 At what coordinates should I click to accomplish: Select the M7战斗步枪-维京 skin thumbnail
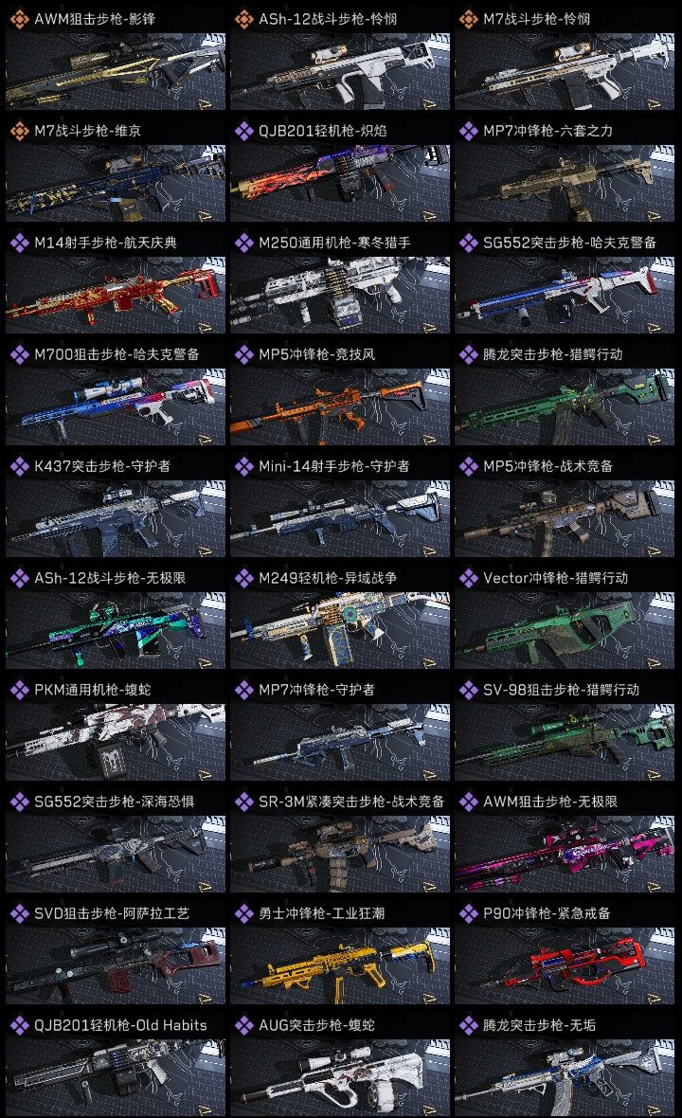[116, 183]
